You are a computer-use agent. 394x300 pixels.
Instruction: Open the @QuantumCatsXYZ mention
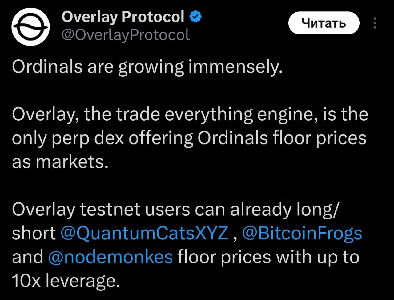145,233
